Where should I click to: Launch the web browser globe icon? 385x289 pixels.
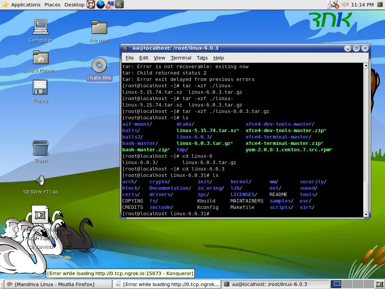pos(100,5)
